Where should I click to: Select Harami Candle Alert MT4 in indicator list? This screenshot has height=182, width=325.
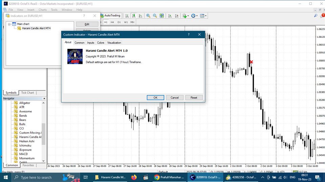tap(36, 28)
